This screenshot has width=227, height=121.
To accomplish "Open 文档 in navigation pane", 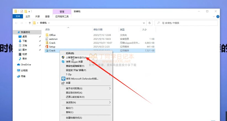I will [25, 45].
